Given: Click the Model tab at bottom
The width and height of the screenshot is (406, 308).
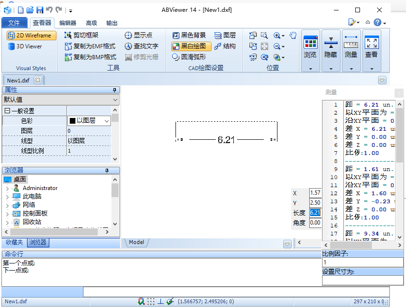Looking at the screenshot, I should (x=136, y=242).
